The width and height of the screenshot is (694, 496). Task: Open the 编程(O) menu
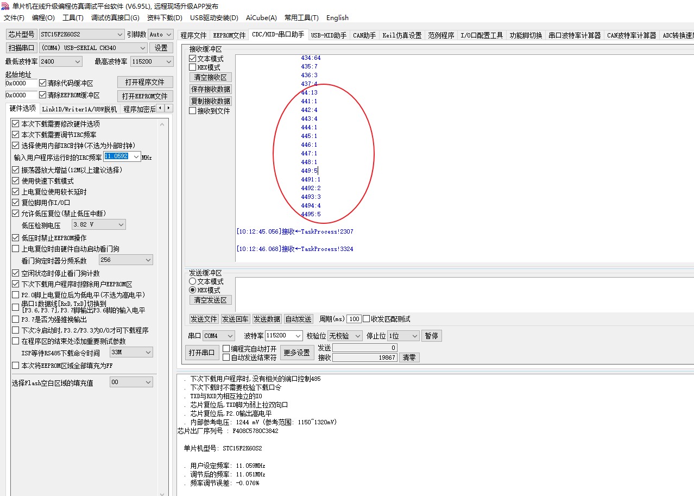(43, 18)
